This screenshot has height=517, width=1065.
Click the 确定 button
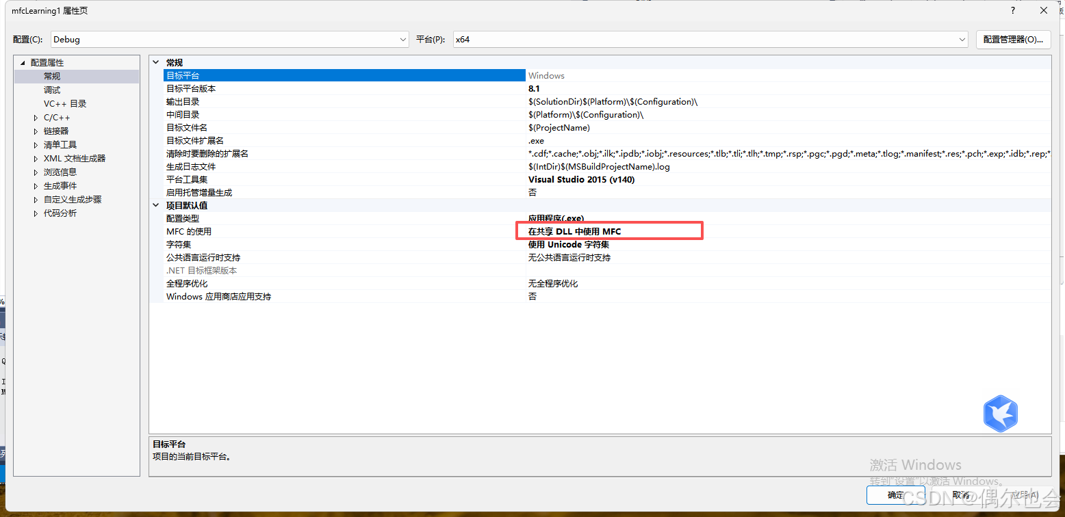[896, 495]
